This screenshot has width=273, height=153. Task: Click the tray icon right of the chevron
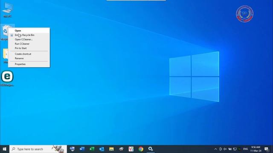(x=221, y=149)
